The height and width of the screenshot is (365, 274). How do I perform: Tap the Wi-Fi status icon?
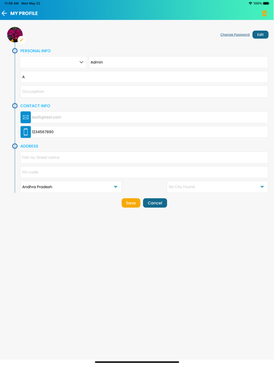pos(250,3)
